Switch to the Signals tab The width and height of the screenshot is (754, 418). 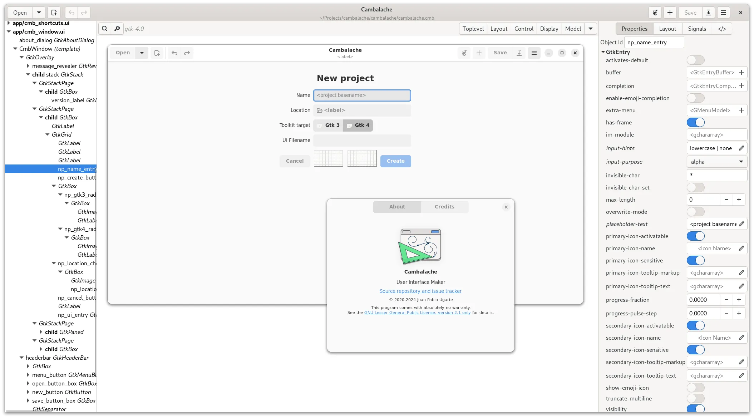697,29
